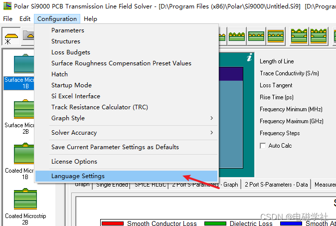Click Frequency Minimum (MHz) label

coord(291,109)
